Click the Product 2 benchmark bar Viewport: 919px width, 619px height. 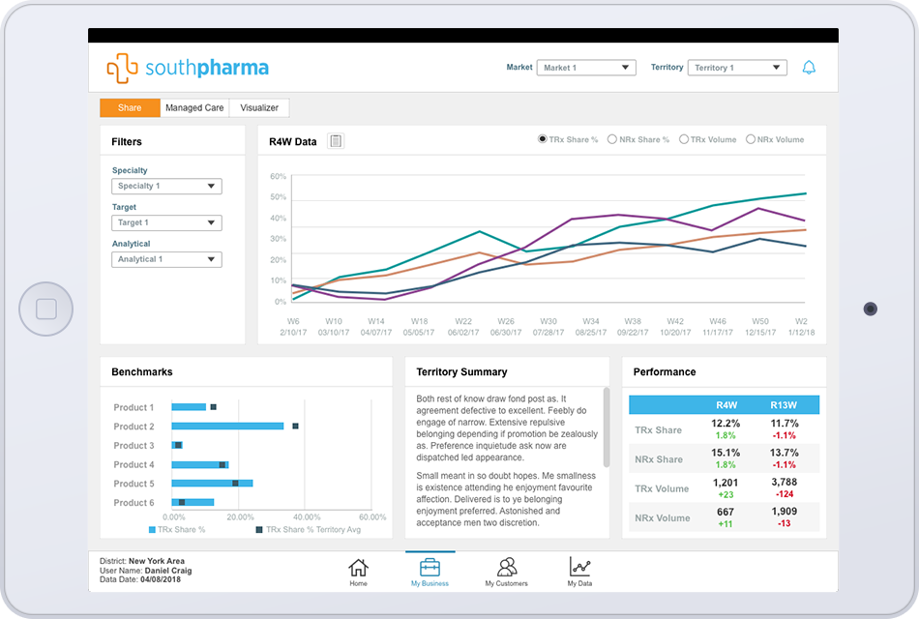[x=227, y=427]
